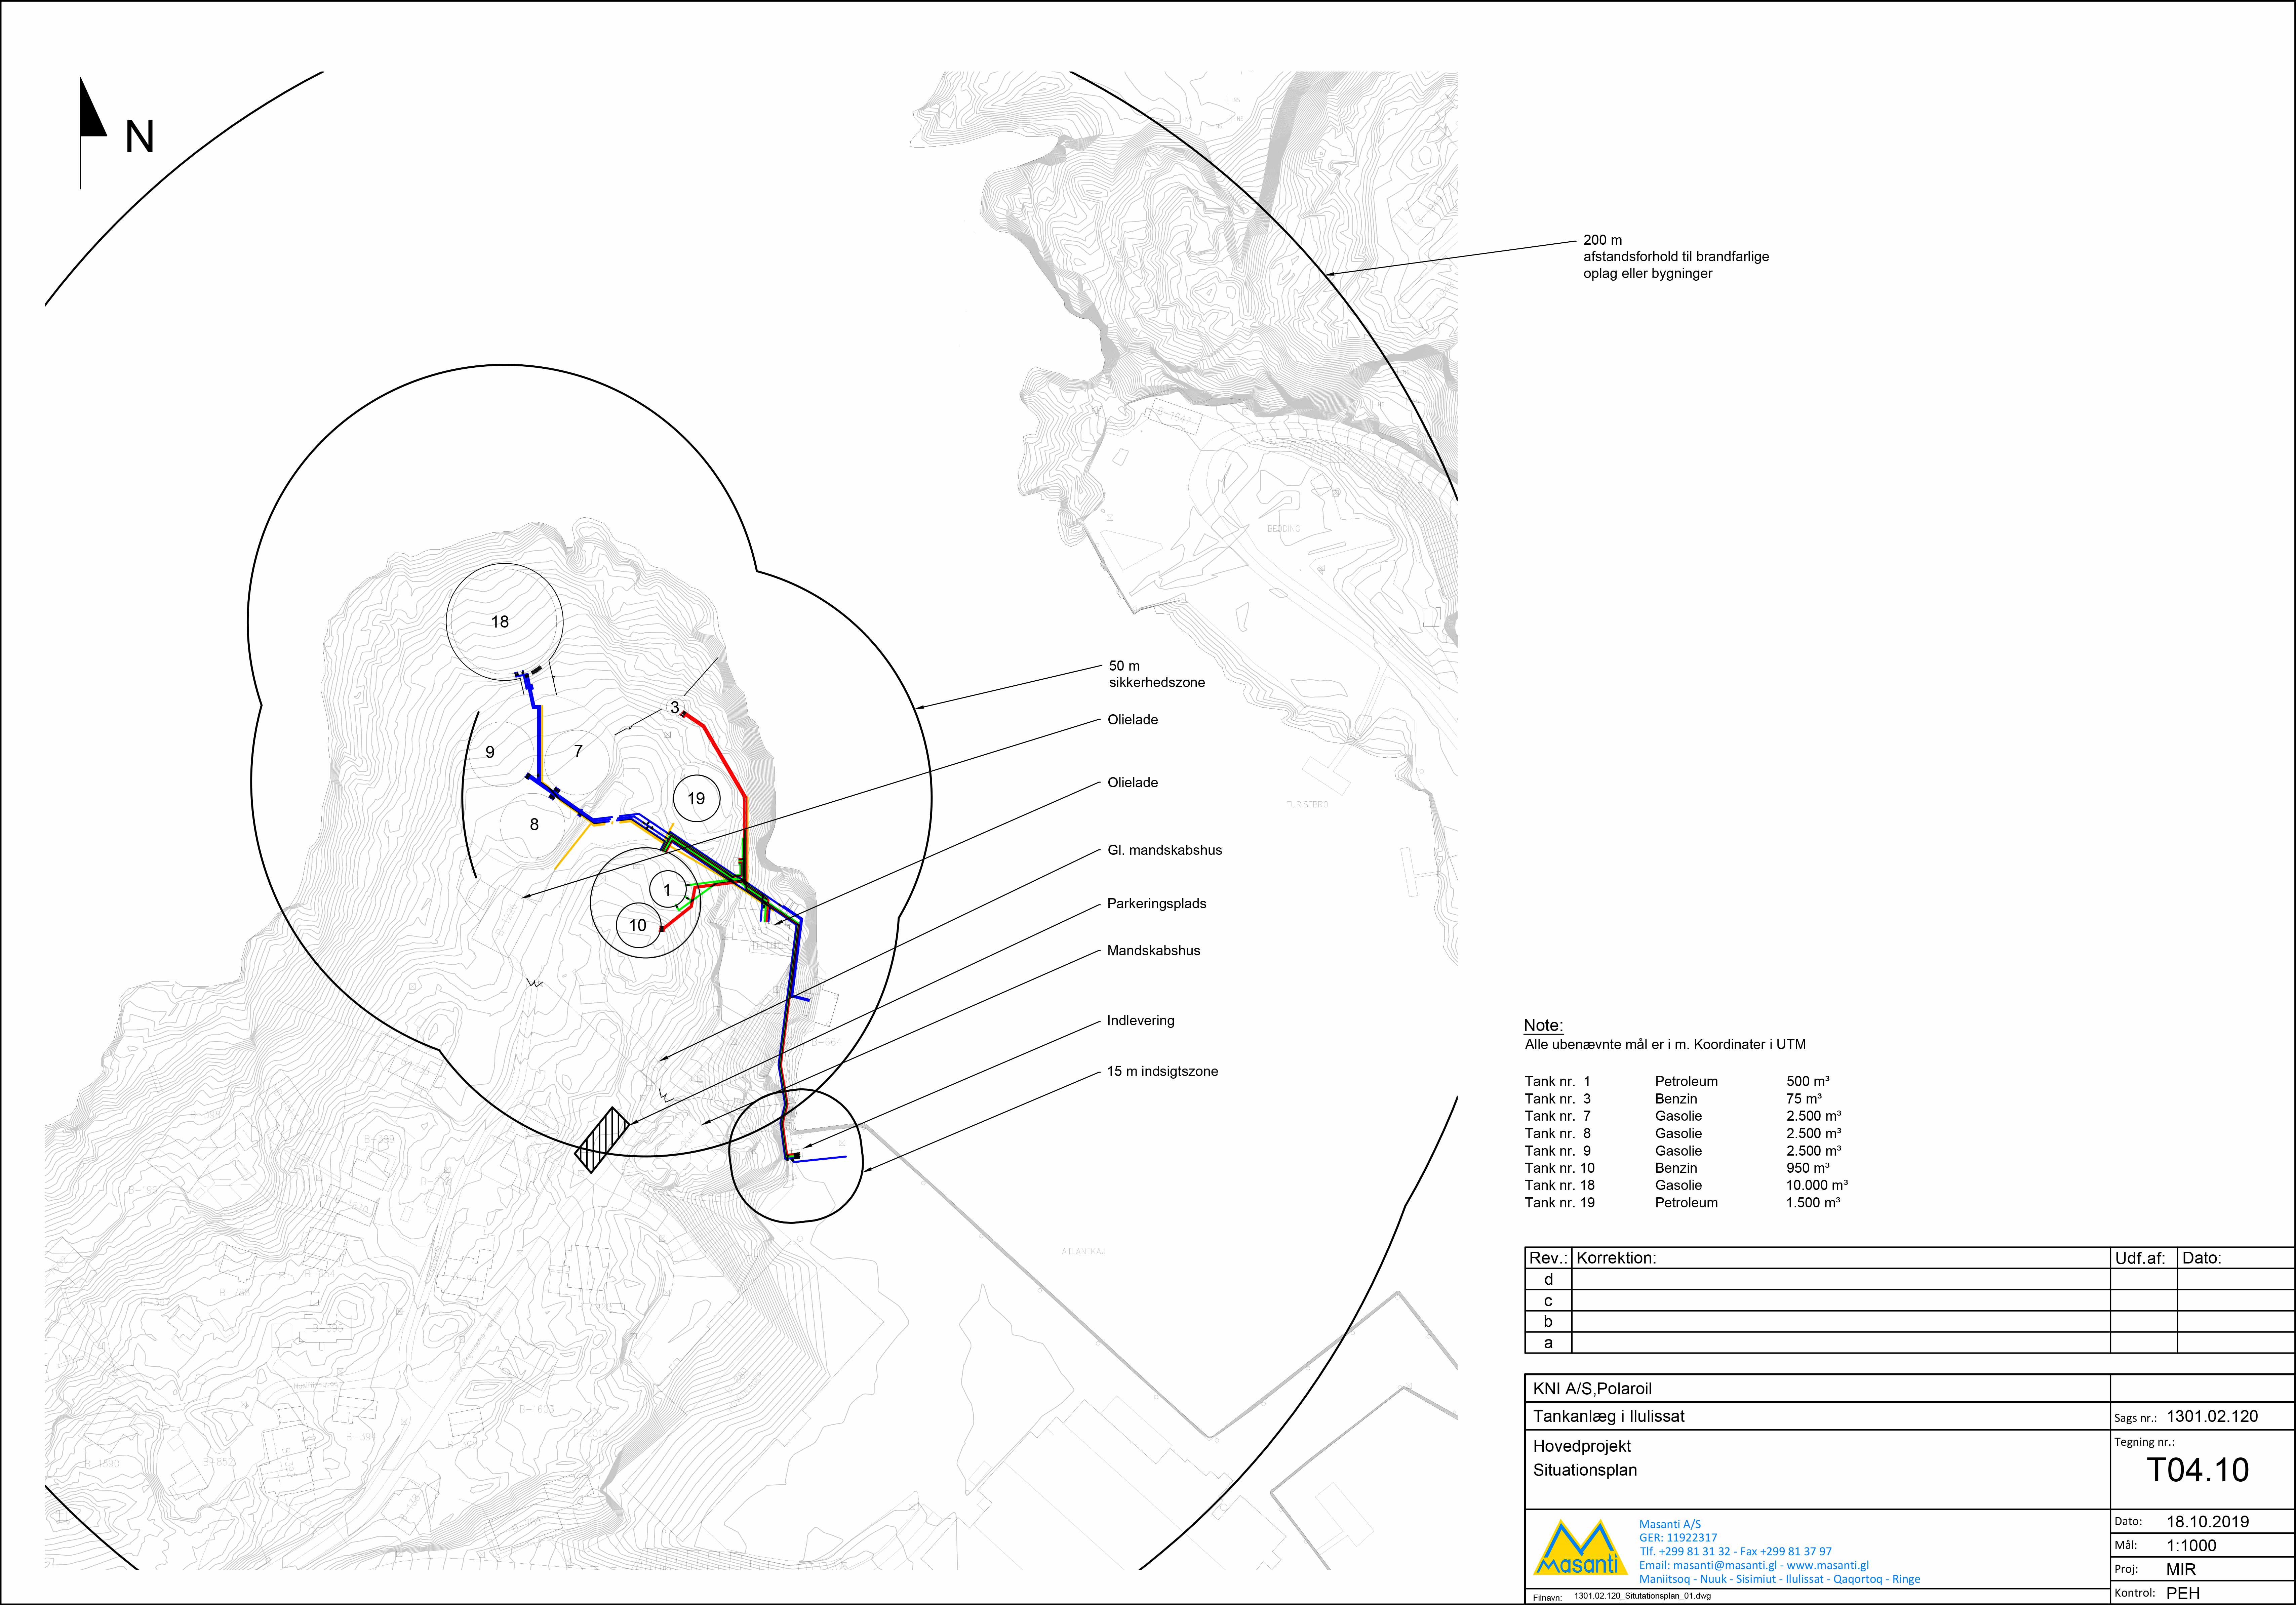2296x1605 pixels.
Task: Select the 'Hovedprojekt' text
Action: coord(1582,1446)
